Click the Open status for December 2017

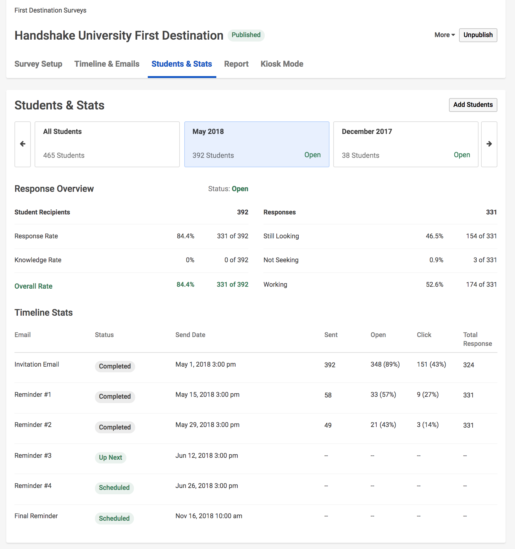pyautogui.click(x=462, y=155)
